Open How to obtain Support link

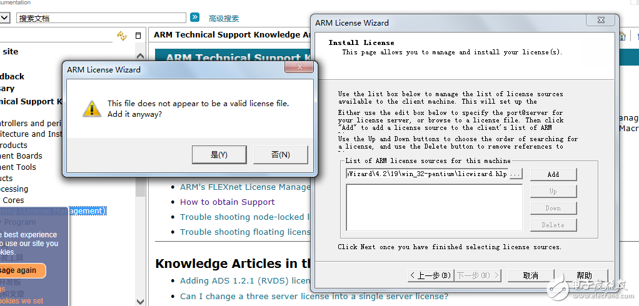(228, 202)
